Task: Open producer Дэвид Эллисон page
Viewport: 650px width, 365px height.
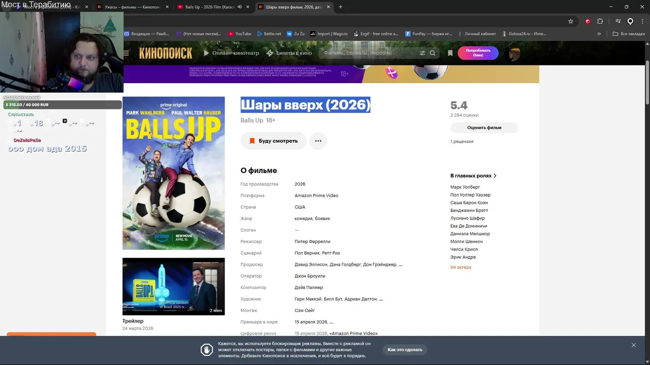Action: [311, 265]
